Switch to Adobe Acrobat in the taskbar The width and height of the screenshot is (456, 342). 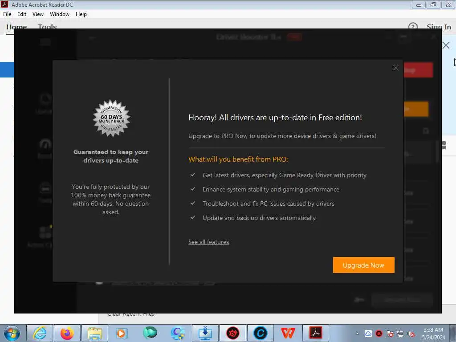click(x=316, y=333)
